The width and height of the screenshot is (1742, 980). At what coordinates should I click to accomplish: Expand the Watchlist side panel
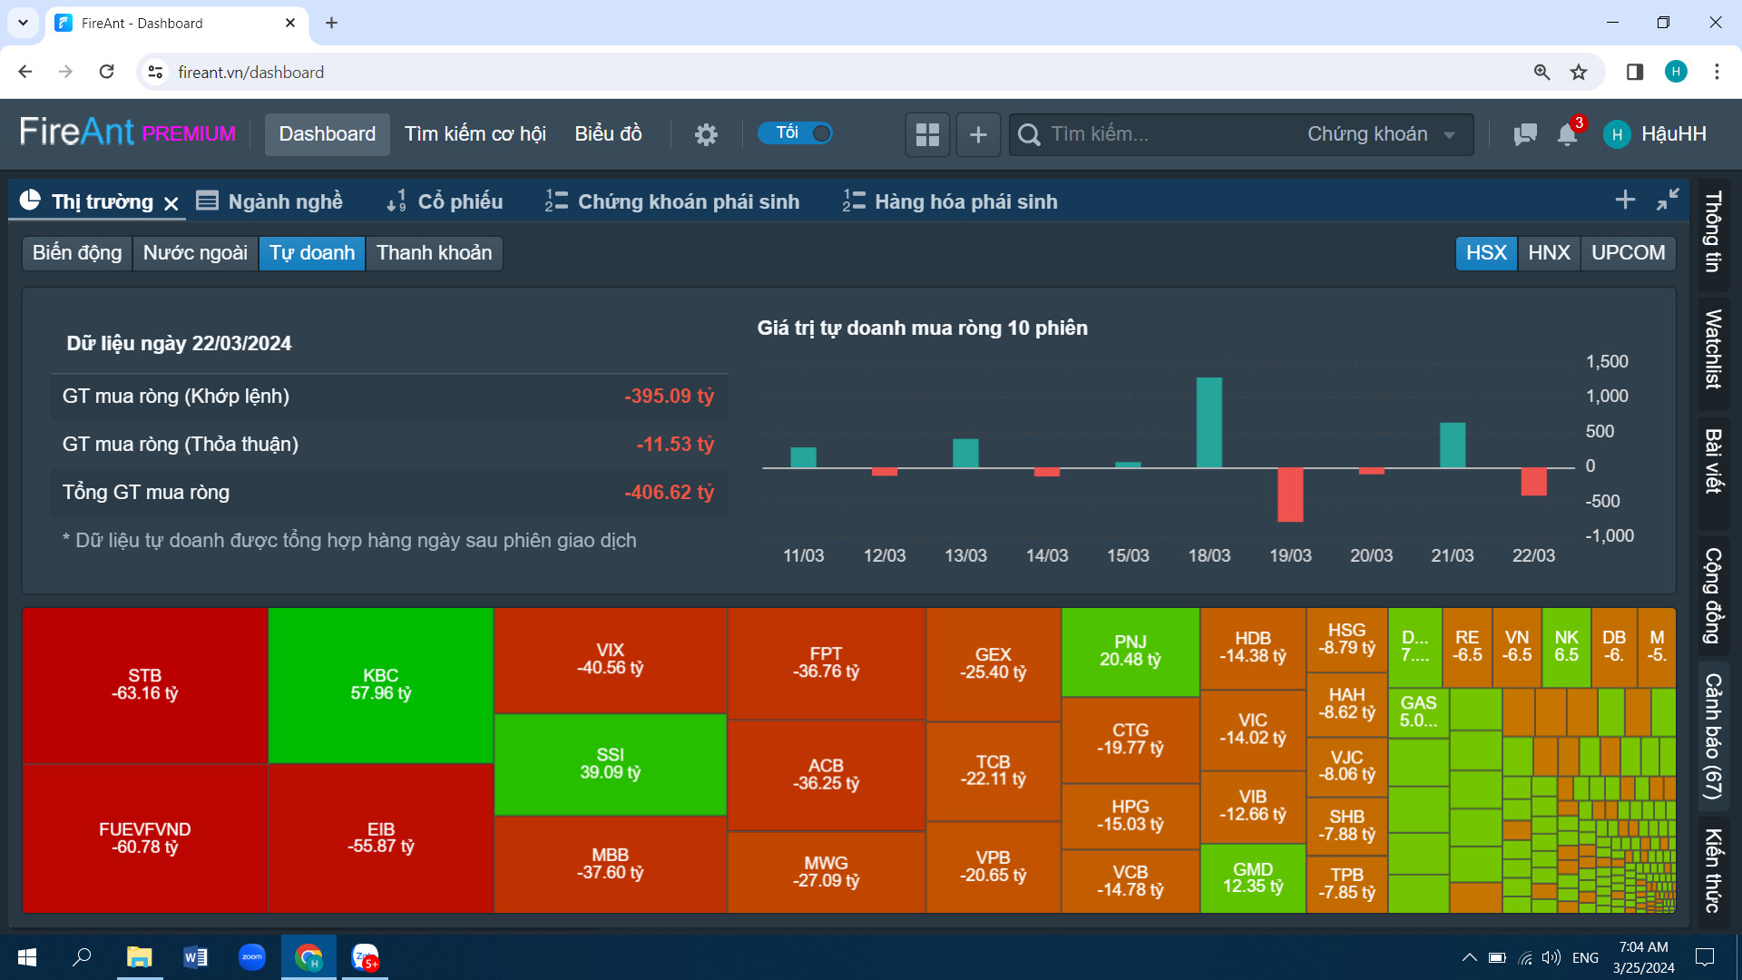pos(1713,349)
